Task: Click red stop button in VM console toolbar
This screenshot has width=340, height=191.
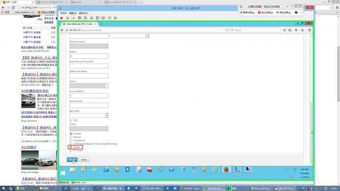Action: coord(62,18)
